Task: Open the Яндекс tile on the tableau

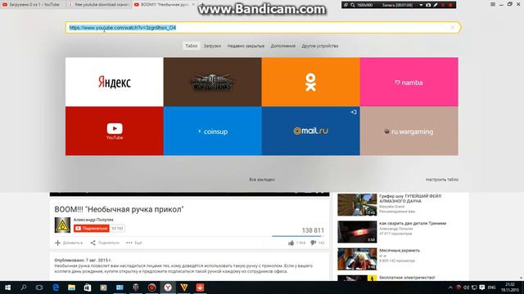Action: 115,82
